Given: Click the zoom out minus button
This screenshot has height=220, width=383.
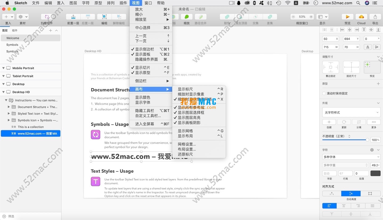Looking at the screenshot, I should pos(293,17).
